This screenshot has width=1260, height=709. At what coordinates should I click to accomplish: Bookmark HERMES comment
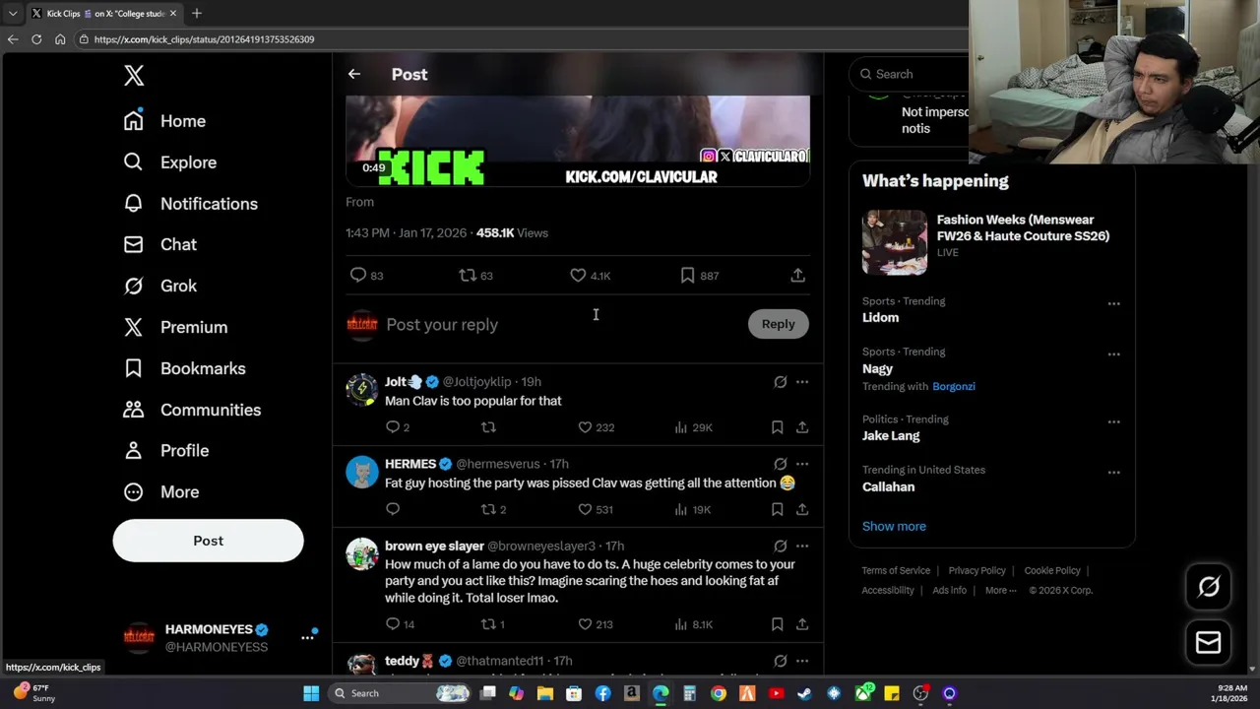pyautogui.click(x=777, y=509)
